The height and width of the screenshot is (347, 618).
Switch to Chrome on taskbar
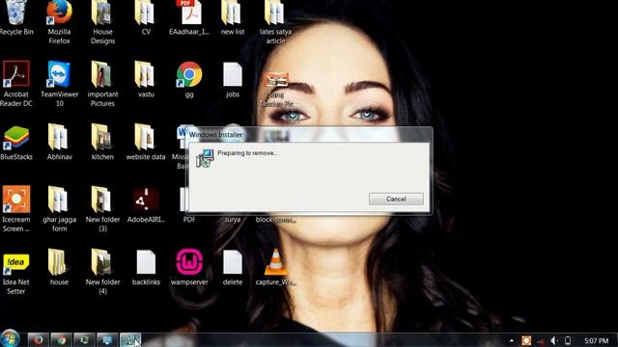(x=61, y=340)
